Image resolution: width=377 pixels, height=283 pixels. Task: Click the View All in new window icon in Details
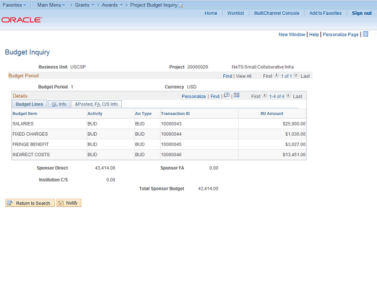click(x=227, y=96)
